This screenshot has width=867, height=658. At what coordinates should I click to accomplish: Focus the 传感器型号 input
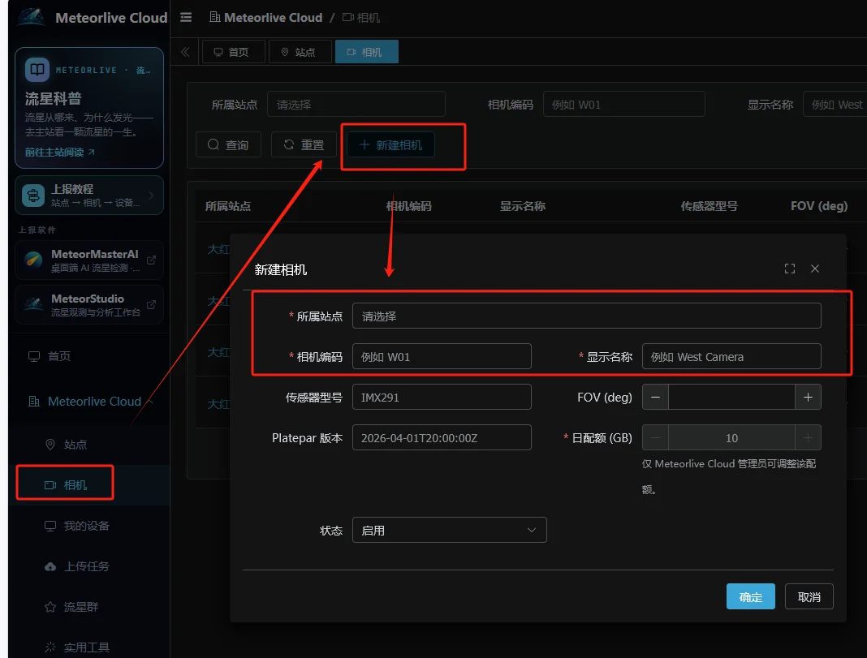point(442,398)
